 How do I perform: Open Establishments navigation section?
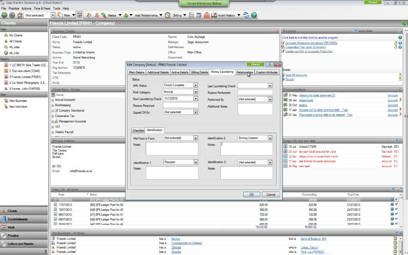[x=24, y=219]
